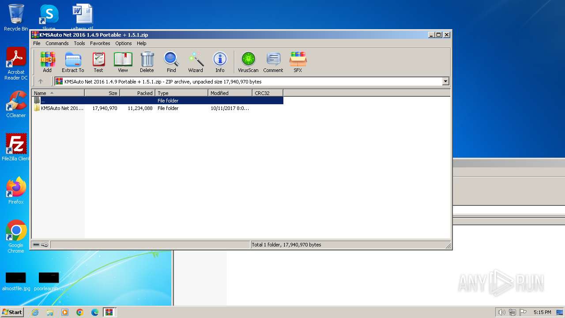Click the 17,940,970 size cell
The height and width of the screenshot is (318, 565).
click(105, 108)
